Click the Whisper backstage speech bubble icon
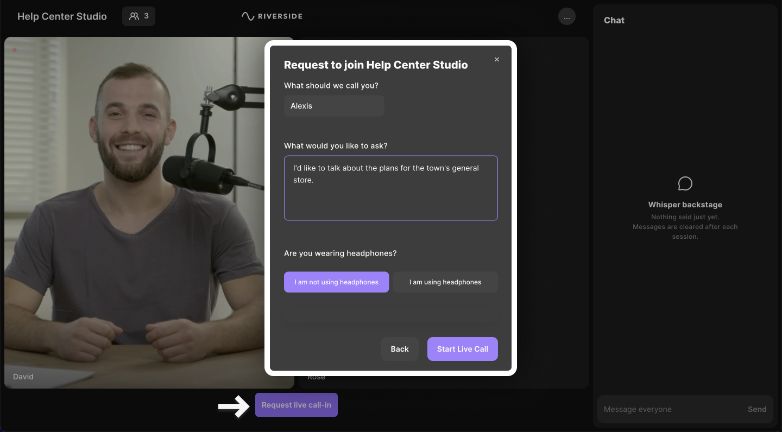Screen dimensions: 782x432 coord(685,183)
